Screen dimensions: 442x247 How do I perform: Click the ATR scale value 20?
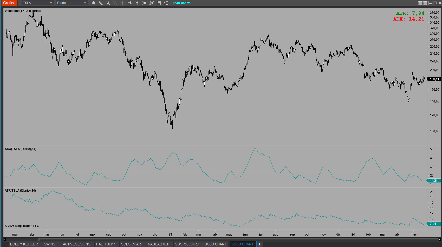432,192
